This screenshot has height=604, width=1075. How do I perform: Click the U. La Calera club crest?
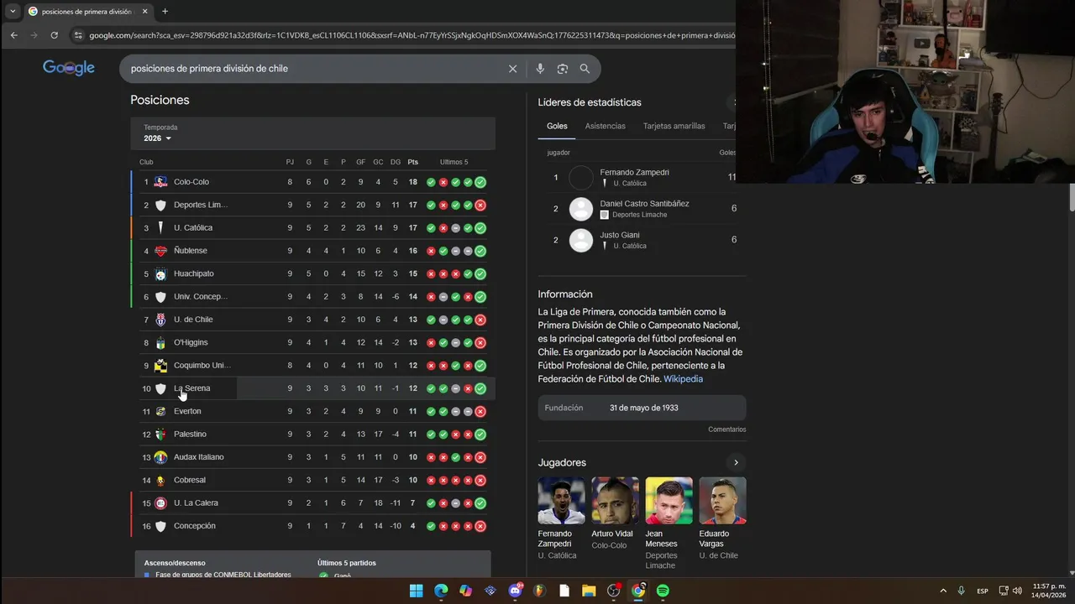tap(160, 503)
